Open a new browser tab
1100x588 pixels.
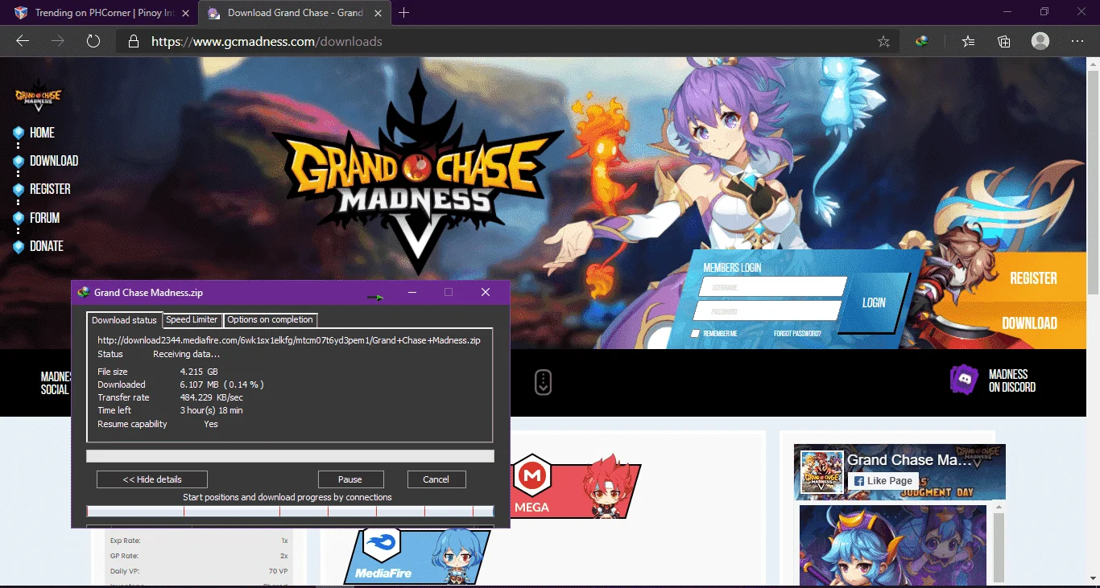click(x=404, y=13)
